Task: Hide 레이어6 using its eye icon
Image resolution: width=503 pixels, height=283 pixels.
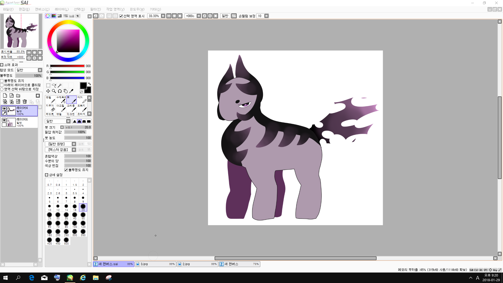Action: pyautogui.click(x=4, y=120)
